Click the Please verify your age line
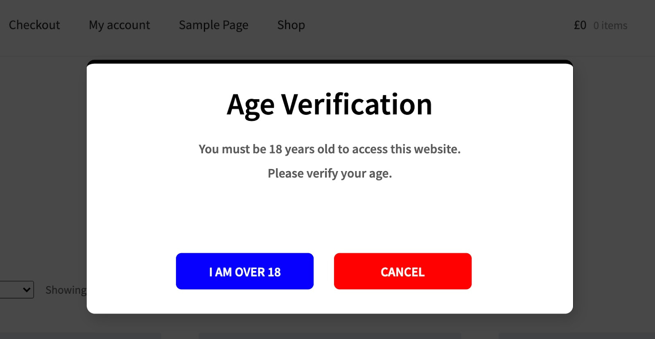655x339 pixels. pos(329,173)
